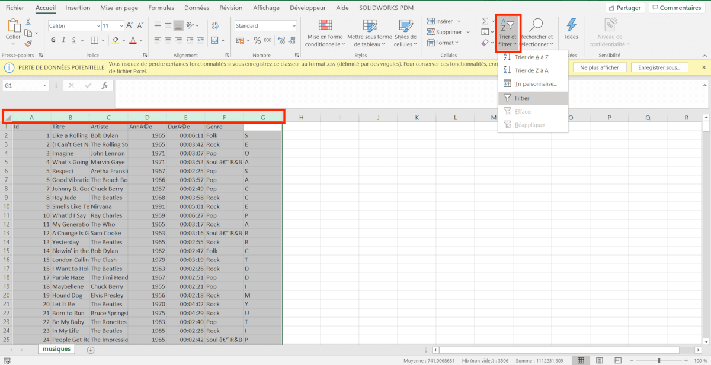This screenshot has width=711, height=365.
Task: Select the musiques sheet tab
Action: 56,349
